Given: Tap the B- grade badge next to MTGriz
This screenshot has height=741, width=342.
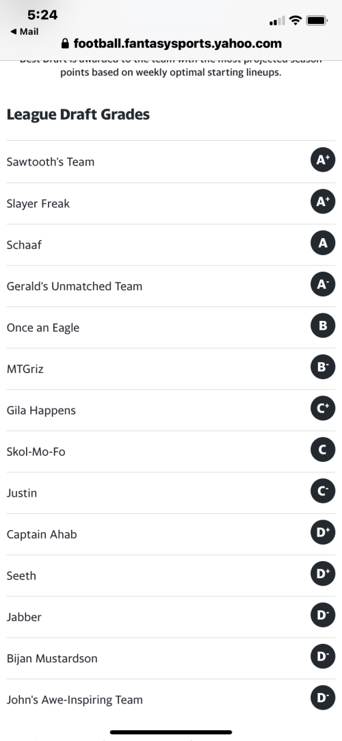Looking at the screenshot, I should (x=323, y=367).
